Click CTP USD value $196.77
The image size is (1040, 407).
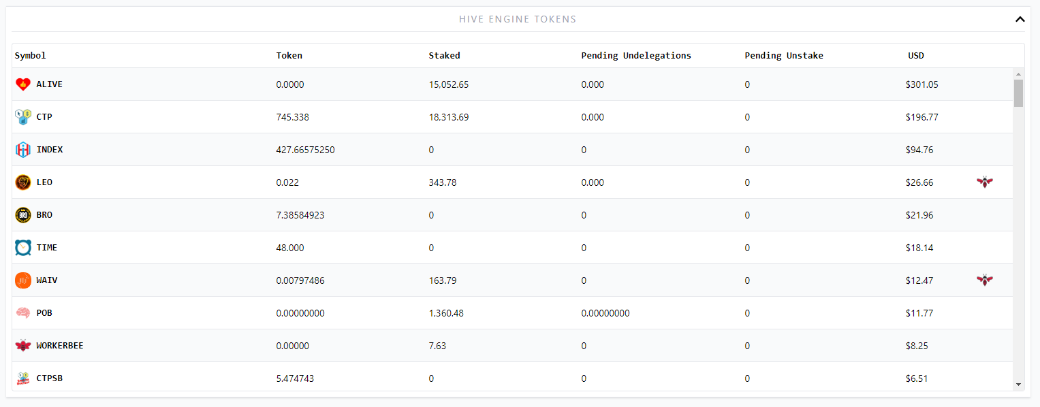tap(922, 117)
